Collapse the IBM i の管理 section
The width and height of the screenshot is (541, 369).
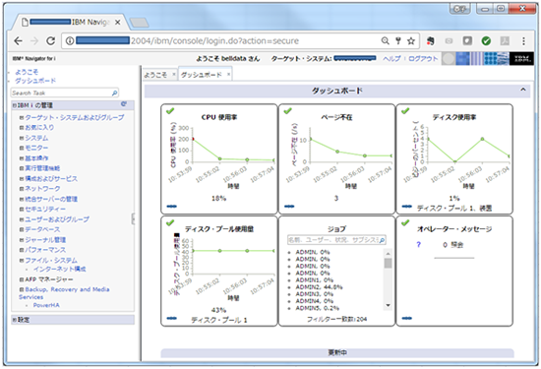point(15,105)
